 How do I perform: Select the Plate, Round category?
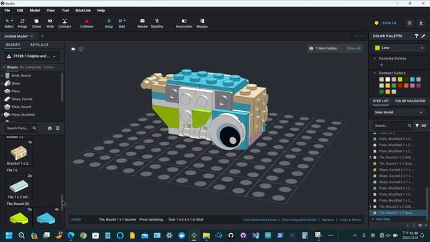[21, 107]
